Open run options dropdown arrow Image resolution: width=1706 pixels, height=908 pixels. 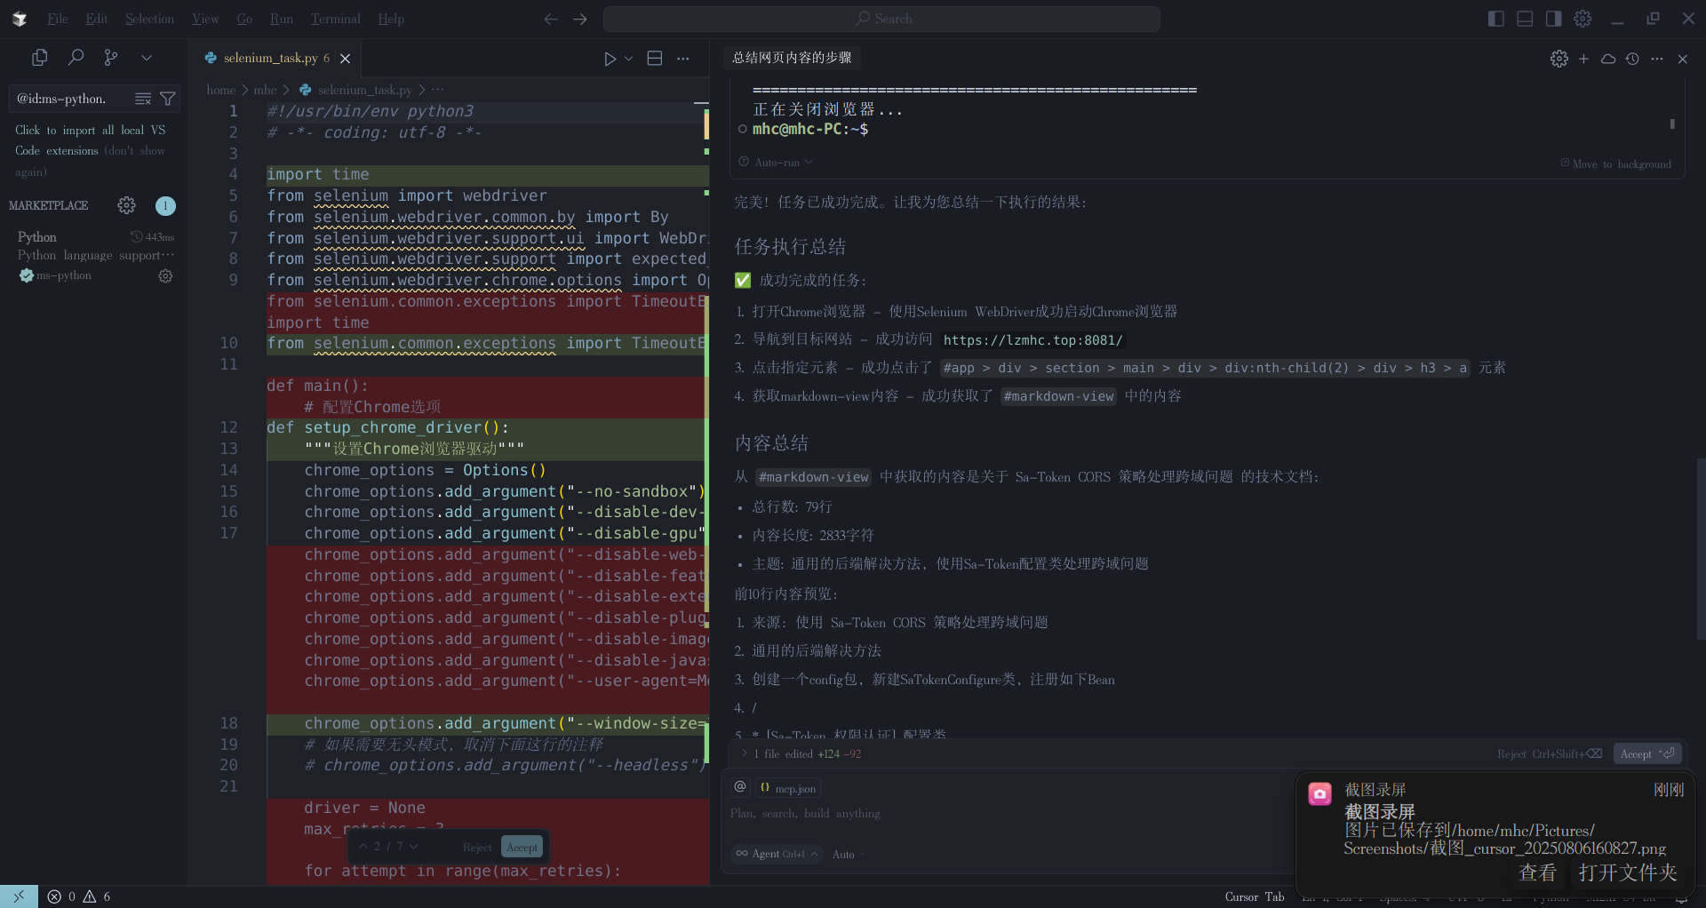pyautogui.click(x=629, y=59)
